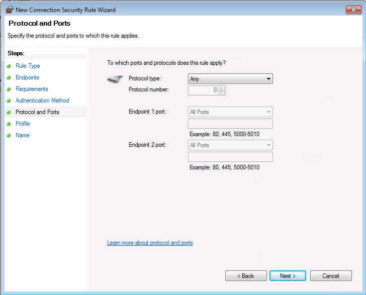Go to the Rule Type step
The image size is (366, 295).
(28, 66)
